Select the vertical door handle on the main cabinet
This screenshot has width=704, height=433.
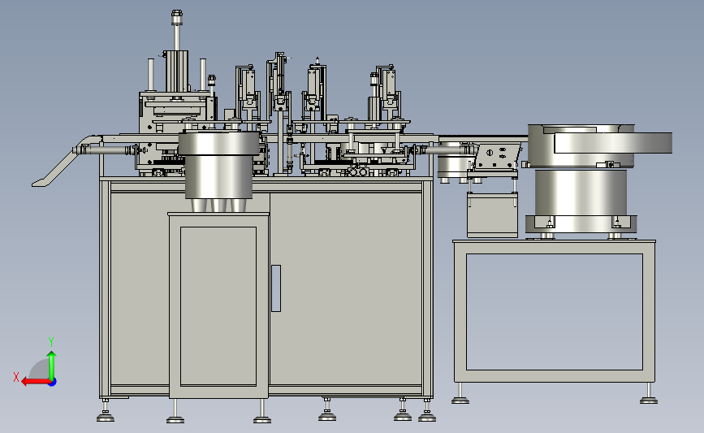point(276,288)
